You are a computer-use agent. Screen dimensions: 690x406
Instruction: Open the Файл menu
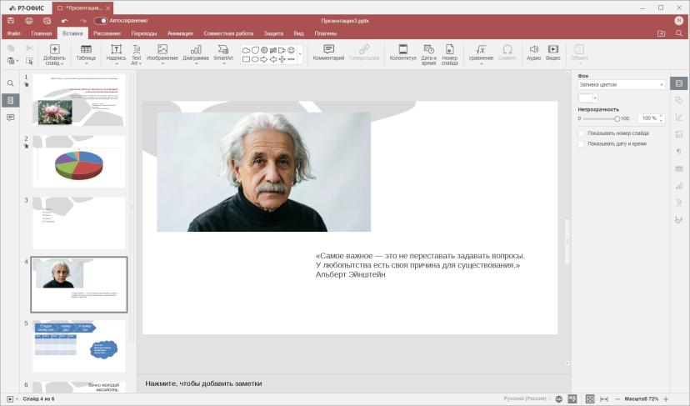tap(13, 33)
